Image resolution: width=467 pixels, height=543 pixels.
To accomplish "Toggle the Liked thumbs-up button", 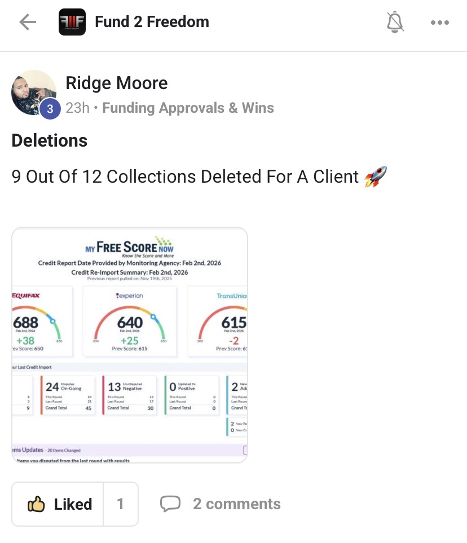I will click(x=59, y=504).
